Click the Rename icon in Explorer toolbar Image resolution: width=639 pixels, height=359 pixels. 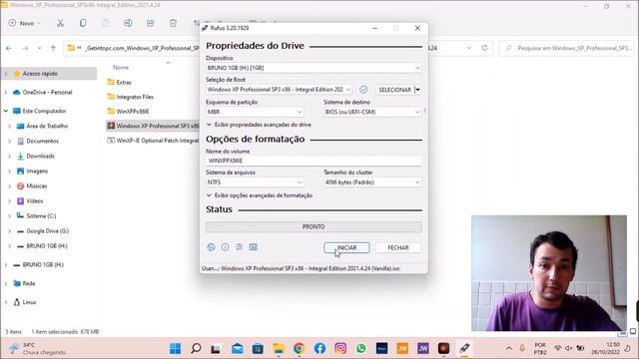[x=128, y=23]
